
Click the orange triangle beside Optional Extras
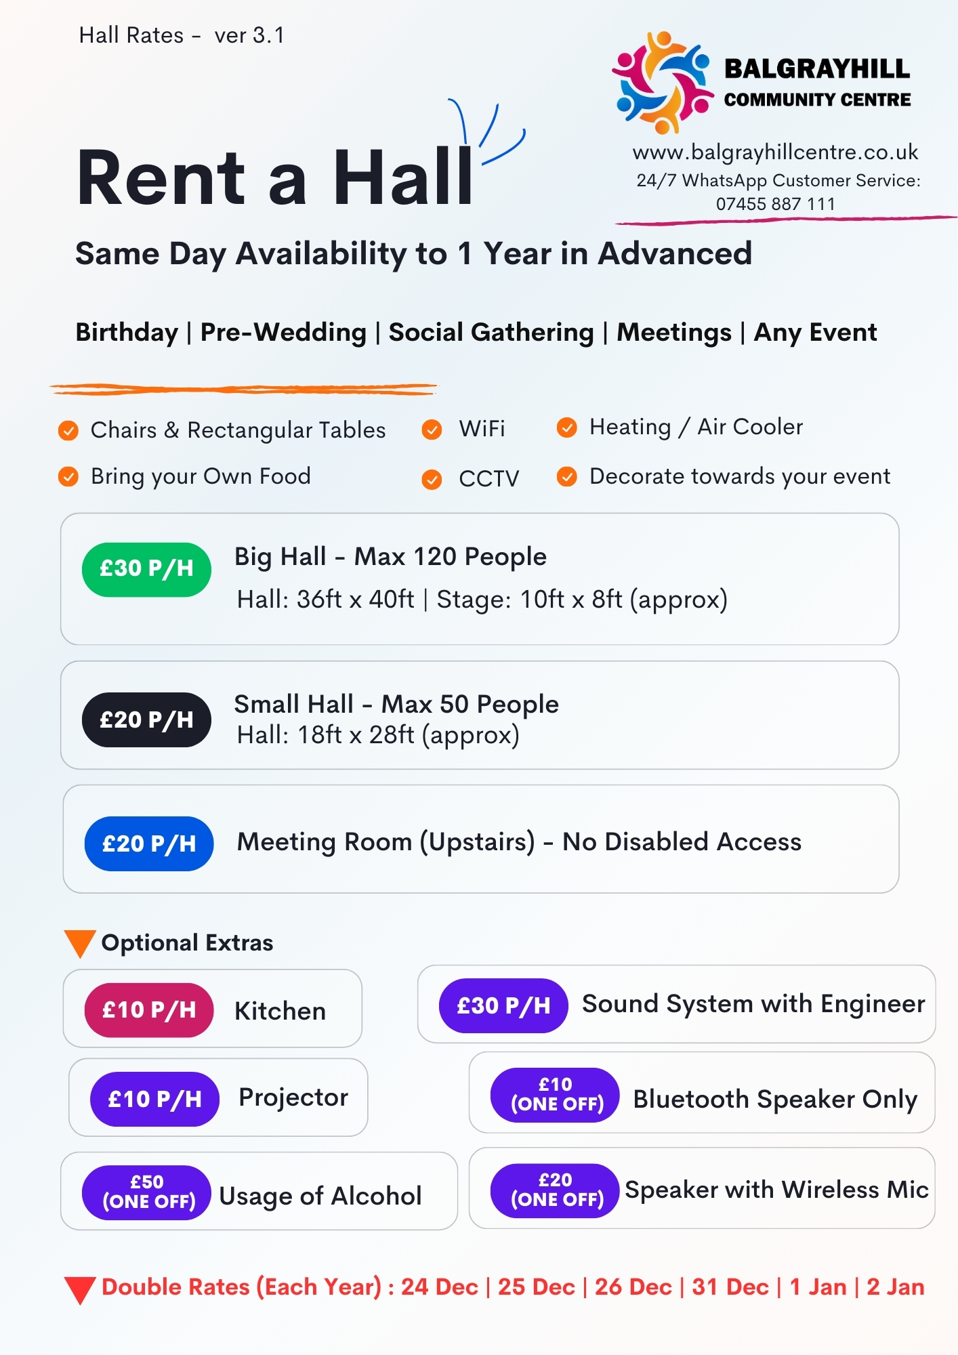(79, 943)
